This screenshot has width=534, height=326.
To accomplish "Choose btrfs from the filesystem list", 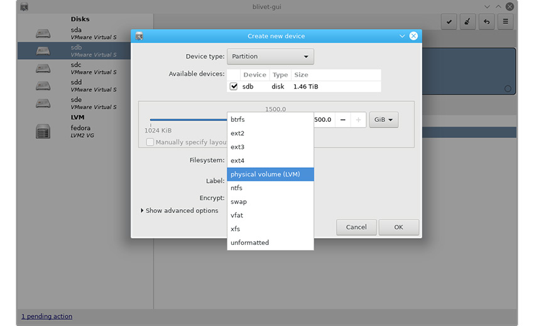I will click(x=238, y=119).
